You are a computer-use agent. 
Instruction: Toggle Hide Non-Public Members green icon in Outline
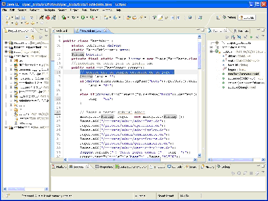click(x=251, y=37)
